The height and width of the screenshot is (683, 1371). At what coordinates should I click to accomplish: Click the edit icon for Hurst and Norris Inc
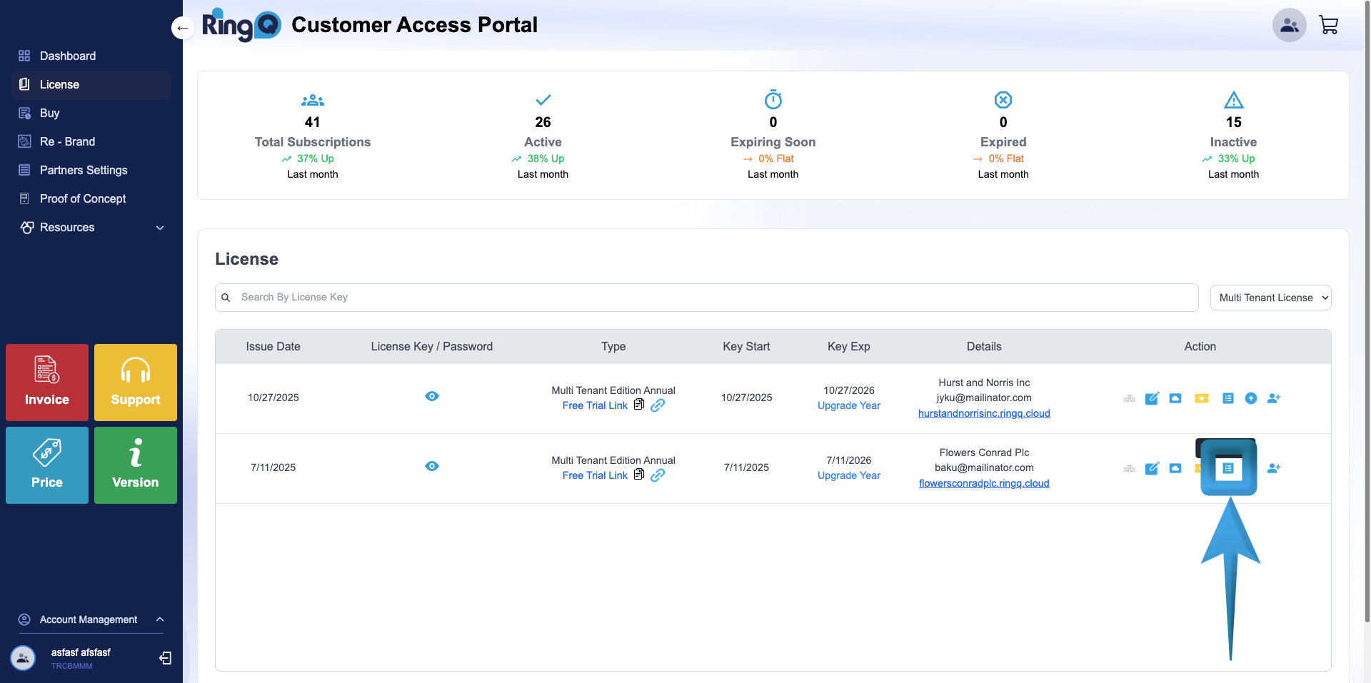tap(1152, 398)
